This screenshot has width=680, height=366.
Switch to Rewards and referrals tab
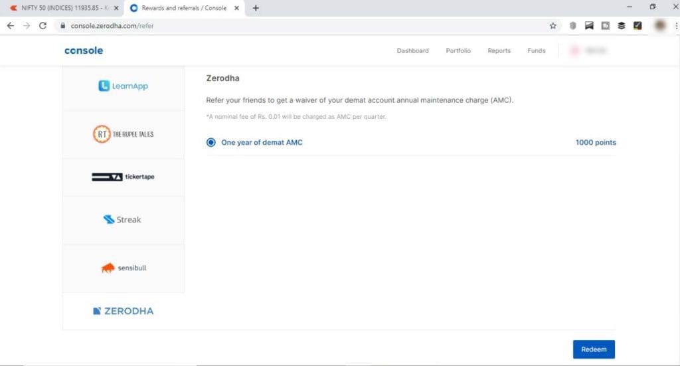pyautogui.click(x=185, y=8)
